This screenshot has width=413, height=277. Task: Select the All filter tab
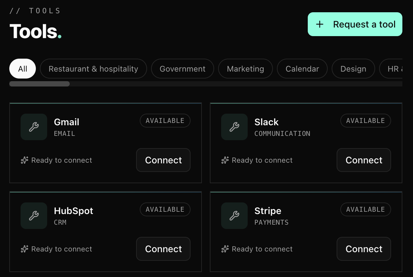pos(23,69)
